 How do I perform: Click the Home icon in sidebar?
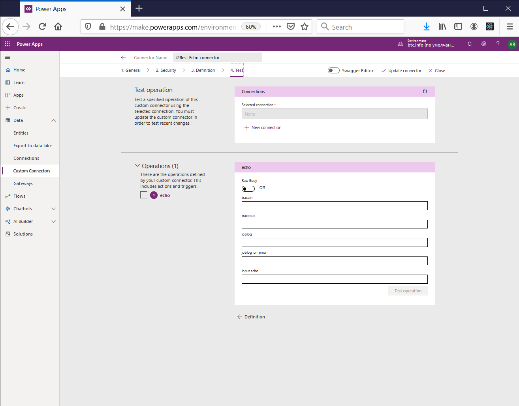click(8, 70)
